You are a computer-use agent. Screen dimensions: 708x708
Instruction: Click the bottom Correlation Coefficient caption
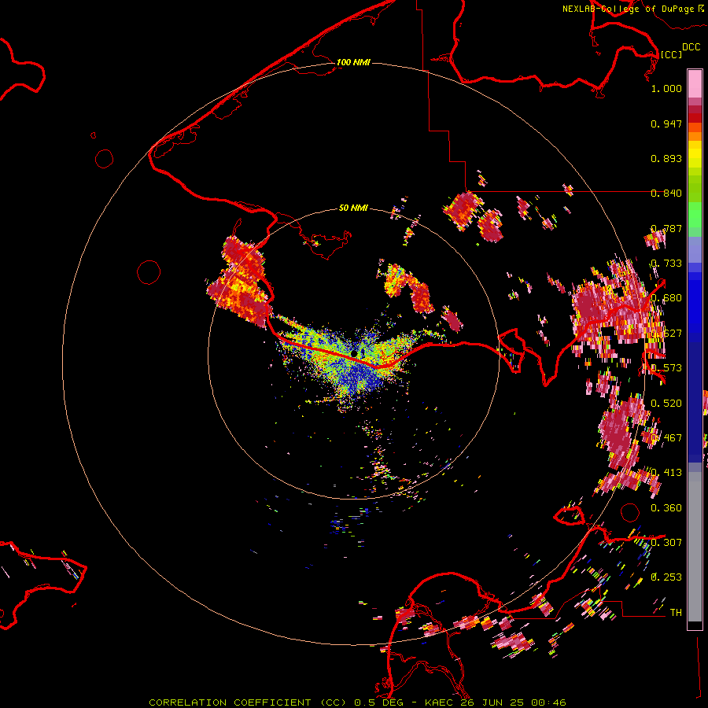357,702
